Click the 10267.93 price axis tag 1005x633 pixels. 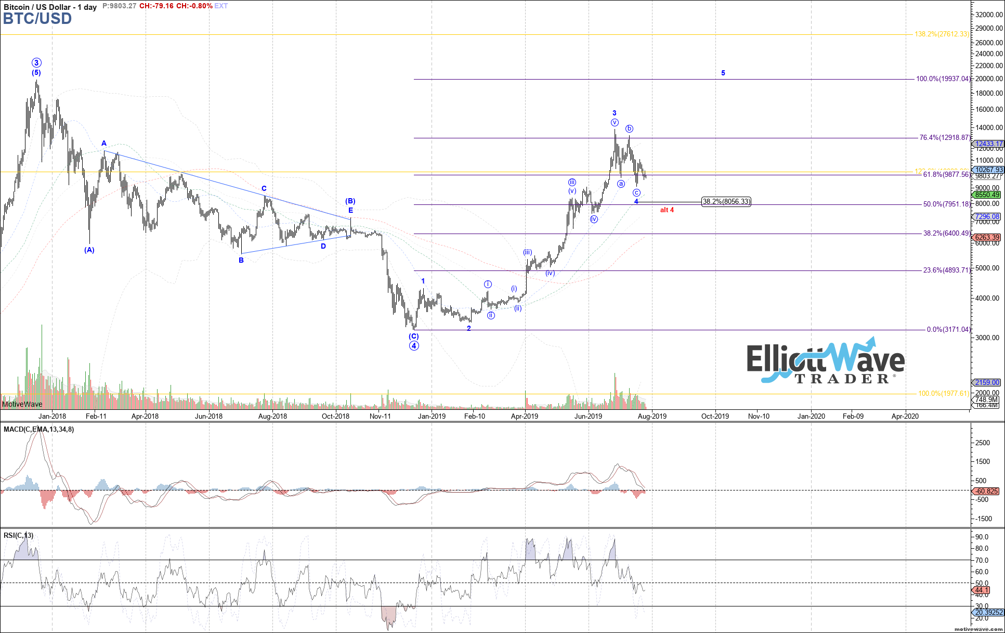tap(988, 170)
